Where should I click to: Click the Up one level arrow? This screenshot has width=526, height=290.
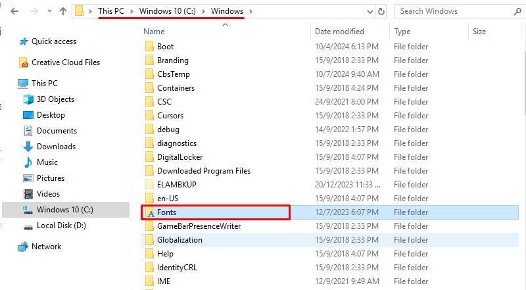(63, 11)
